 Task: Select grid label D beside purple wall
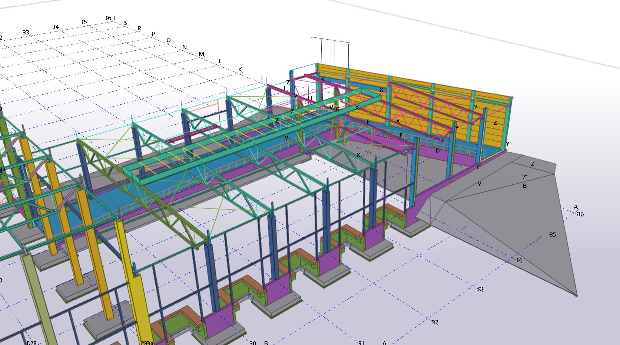pyautogui.click(x=438, y=151)
